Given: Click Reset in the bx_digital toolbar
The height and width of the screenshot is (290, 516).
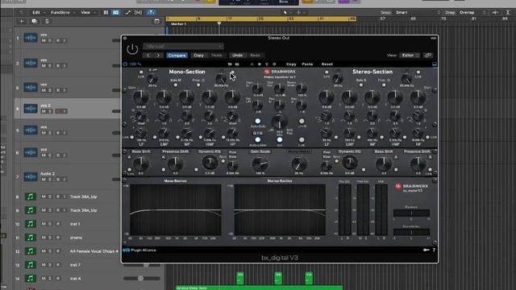Looking at the screenshot, I should pos(327,64).
